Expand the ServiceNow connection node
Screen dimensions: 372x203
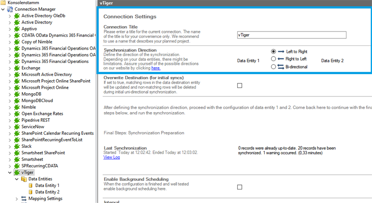10,127
